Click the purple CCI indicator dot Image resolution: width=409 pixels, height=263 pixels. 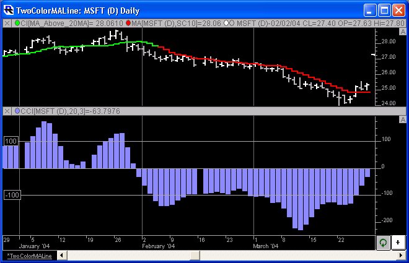[x=17, y=111]
